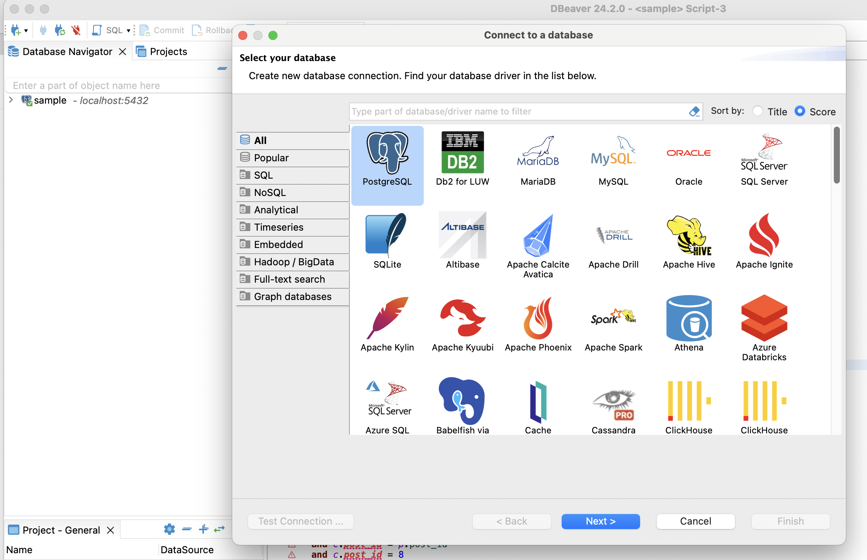Sort drivers by Score radio button
This screenshot has height=560, width=867.
pyautogui.click(x=800, y=112)
